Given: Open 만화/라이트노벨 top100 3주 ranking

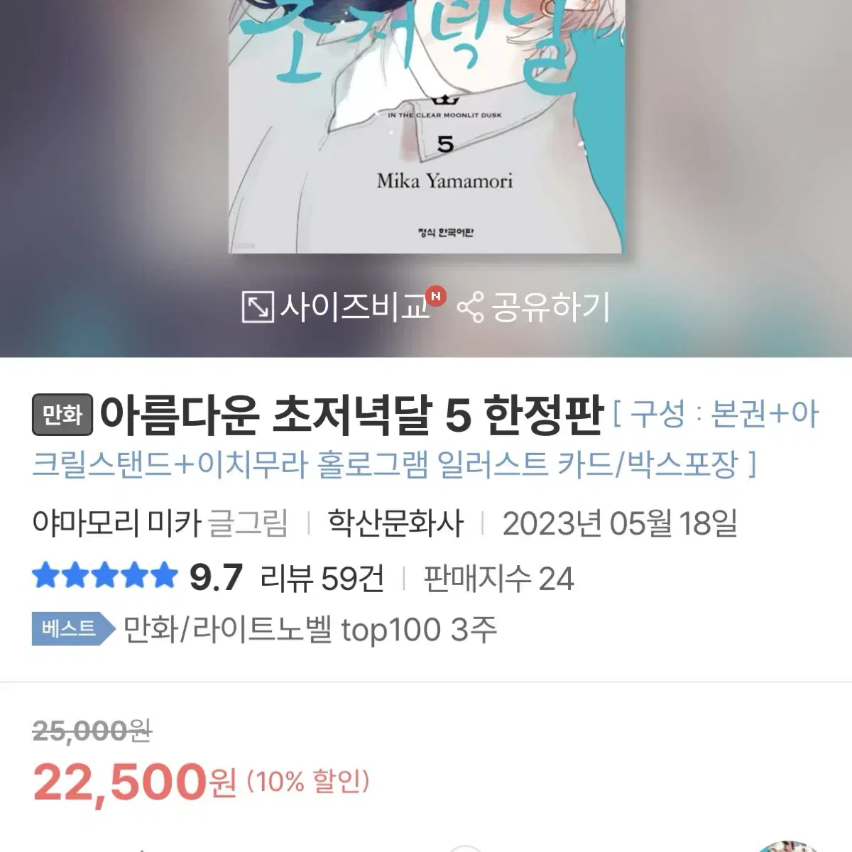Looking at the screenshot, I should 310,630.
